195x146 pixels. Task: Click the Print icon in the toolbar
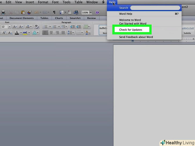click(x=3, y=12)
